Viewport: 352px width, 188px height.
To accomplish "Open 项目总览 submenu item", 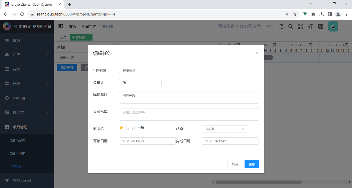I will click(27, 141).
